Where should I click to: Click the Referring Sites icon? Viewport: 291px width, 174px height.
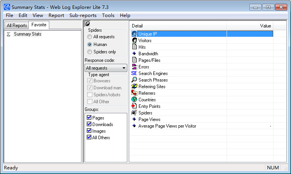pos(134,86)
